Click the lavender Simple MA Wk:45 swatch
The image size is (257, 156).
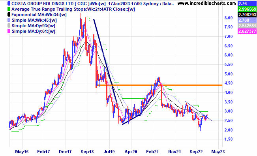tap(9, 20)
